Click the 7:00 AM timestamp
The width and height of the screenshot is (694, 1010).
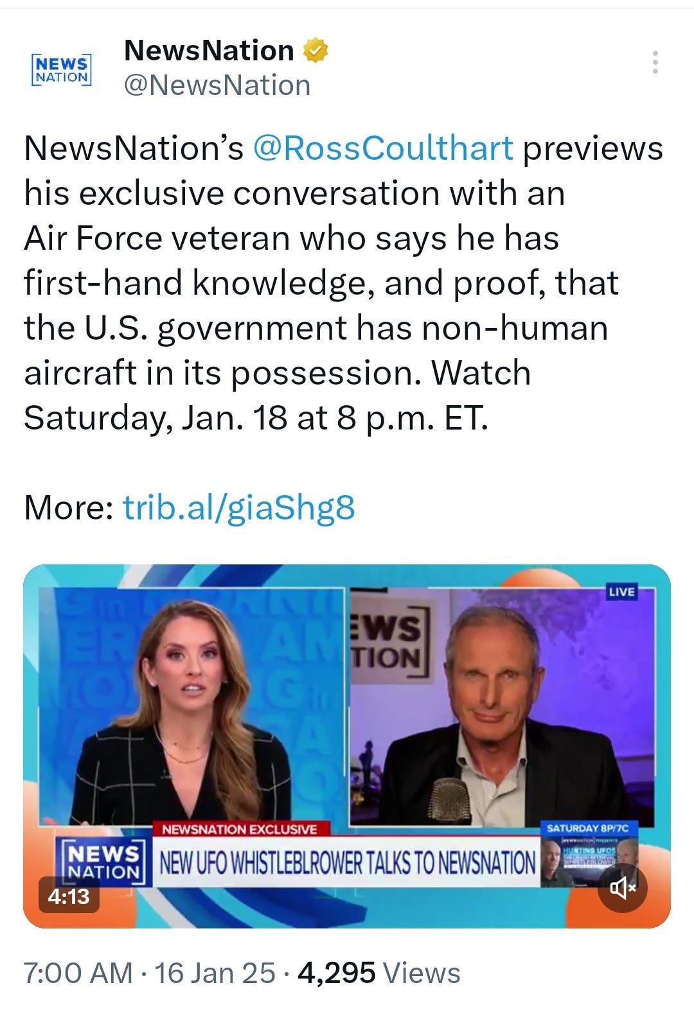(78, 973)
